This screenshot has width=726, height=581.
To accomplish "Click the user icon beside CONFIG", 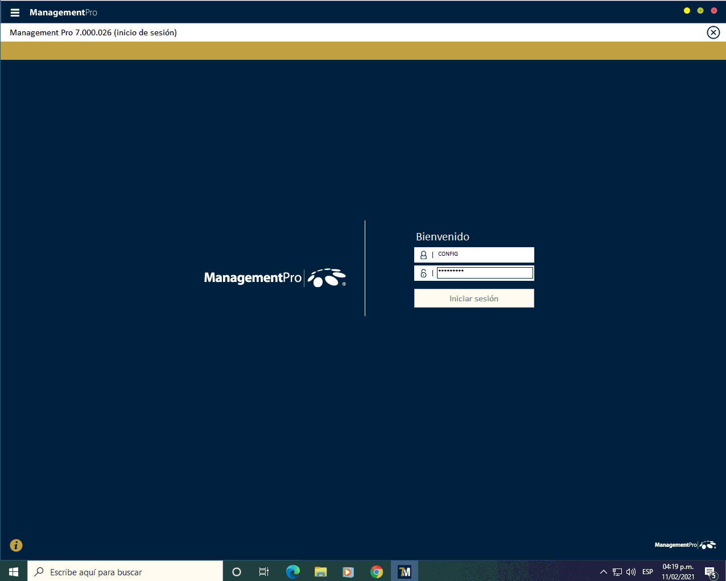I will coord(423,255).
